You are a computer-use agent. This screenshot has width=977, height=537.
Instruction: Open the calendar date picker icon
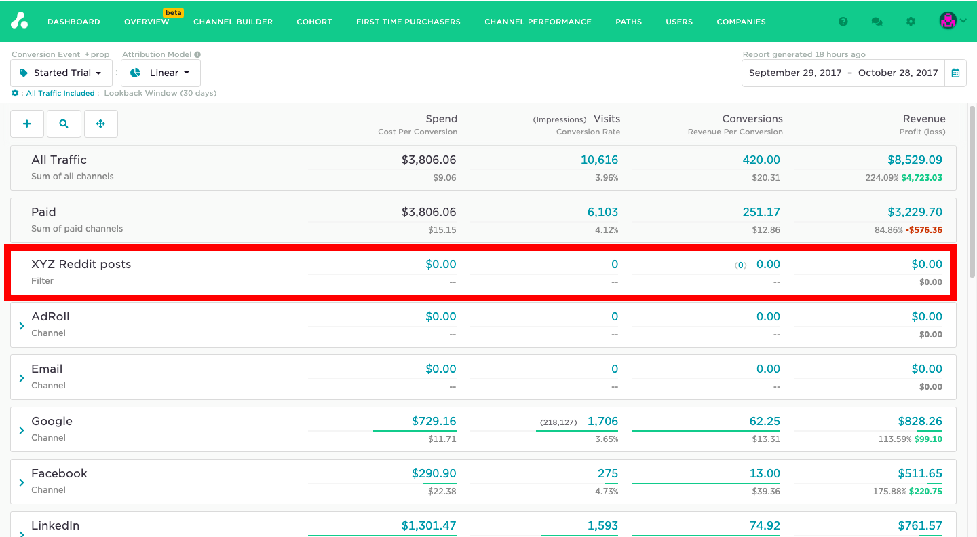pos(955,73)
